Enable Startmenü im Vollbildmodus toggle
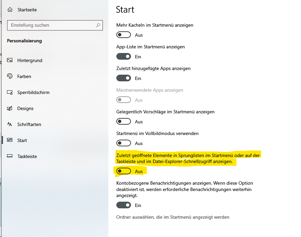 123,143
